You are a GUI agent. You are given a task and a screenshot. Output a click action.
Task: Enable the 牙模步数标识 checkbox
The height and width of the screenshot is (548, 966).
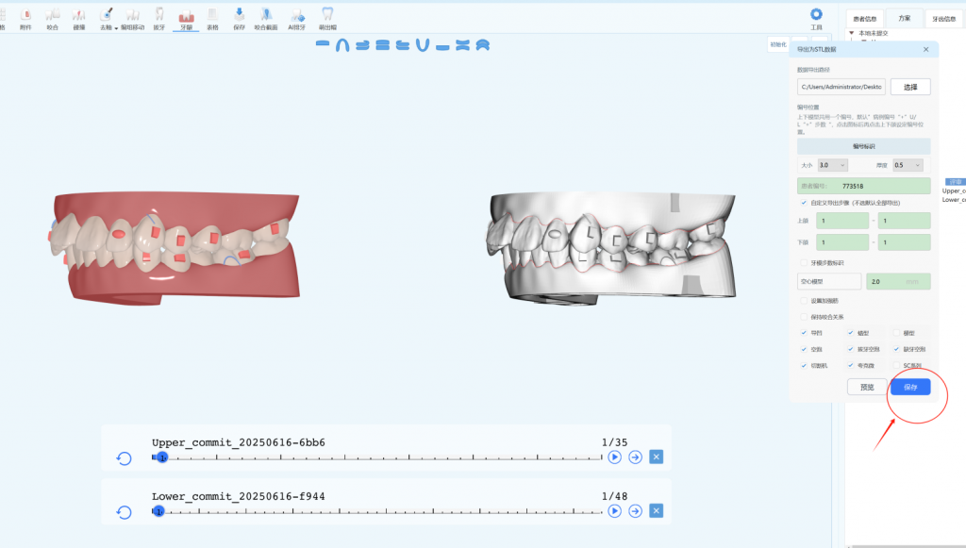click(804, 263)
